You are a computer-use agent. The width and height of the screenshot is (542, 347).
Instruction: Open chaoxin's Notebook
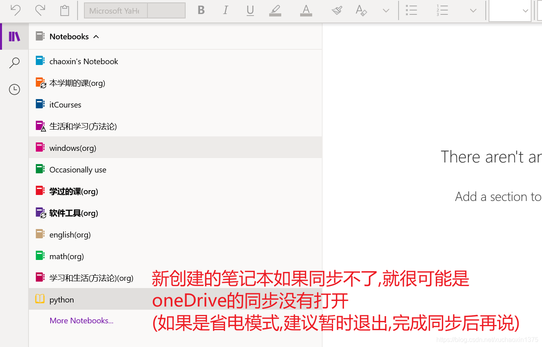pyautogui.click(x=176, y=61)
